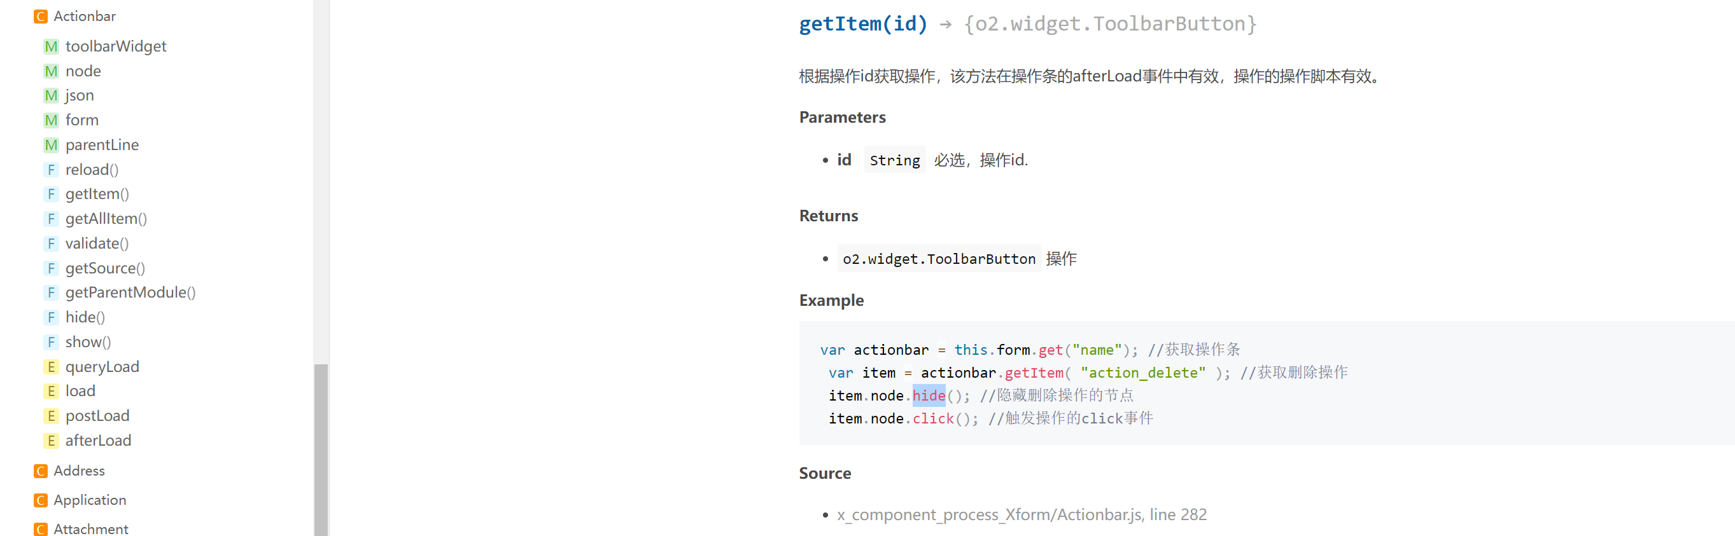1735x536 pixels.
Task: Open the postLoad event entry
Action: point(97,416)
